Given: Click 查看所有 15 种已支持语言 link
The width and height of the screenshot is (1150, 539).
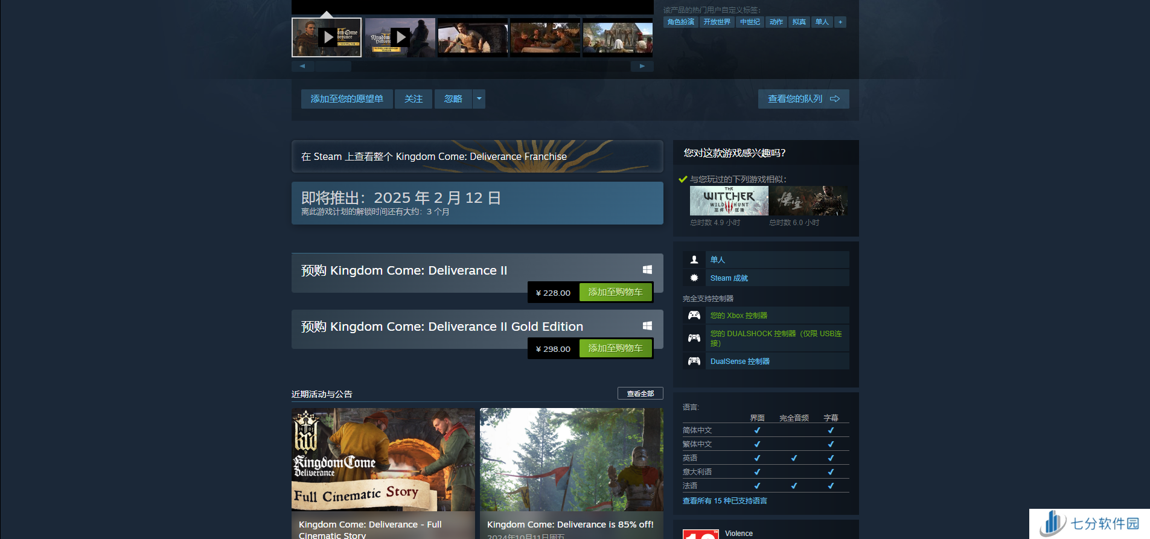Looking at the screenshot, I should pyautogui.click(x=725, y=501).
